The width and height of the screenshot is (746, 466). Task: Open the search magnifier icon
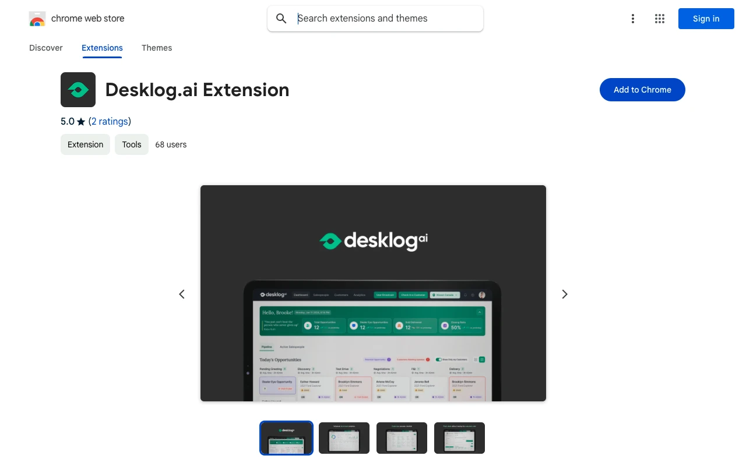[x=281, y=18]
